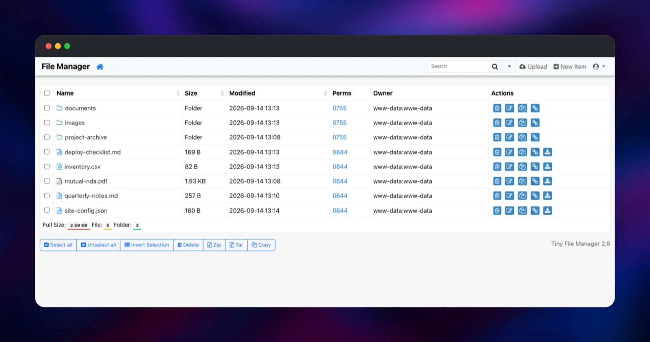Click the Unselect all button

tap(98, 245)
